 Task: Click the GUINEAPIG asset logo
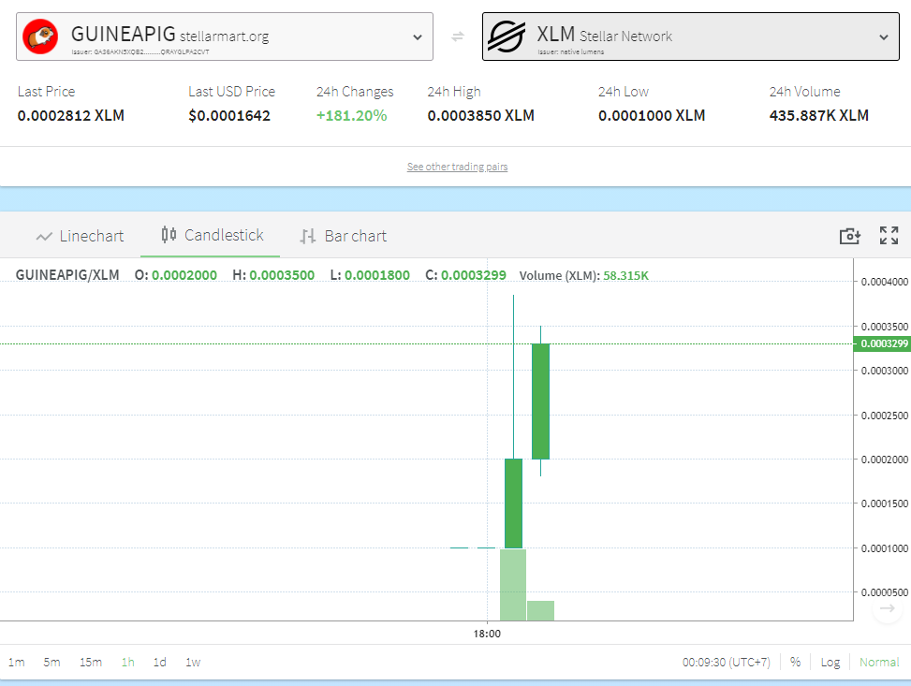click(x=40, y=36)
